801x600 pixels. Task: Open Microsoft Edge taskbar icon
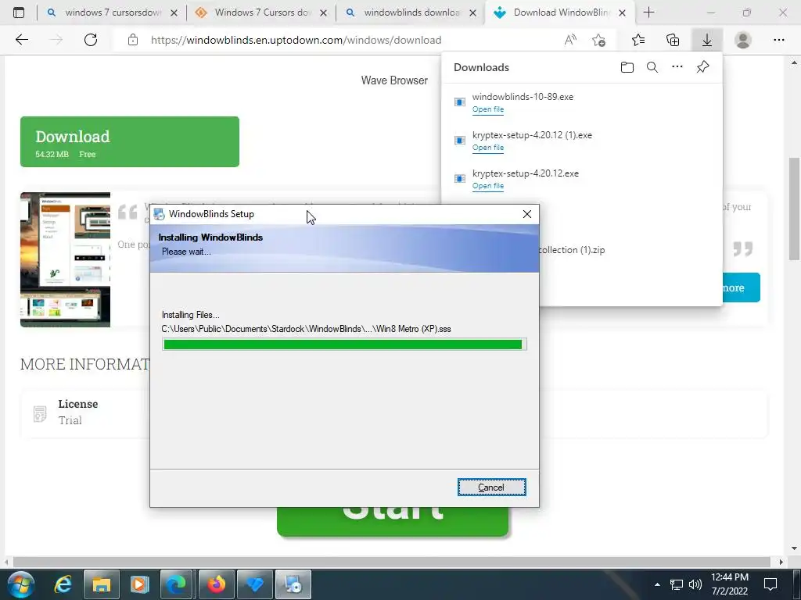tap(178, 584)
